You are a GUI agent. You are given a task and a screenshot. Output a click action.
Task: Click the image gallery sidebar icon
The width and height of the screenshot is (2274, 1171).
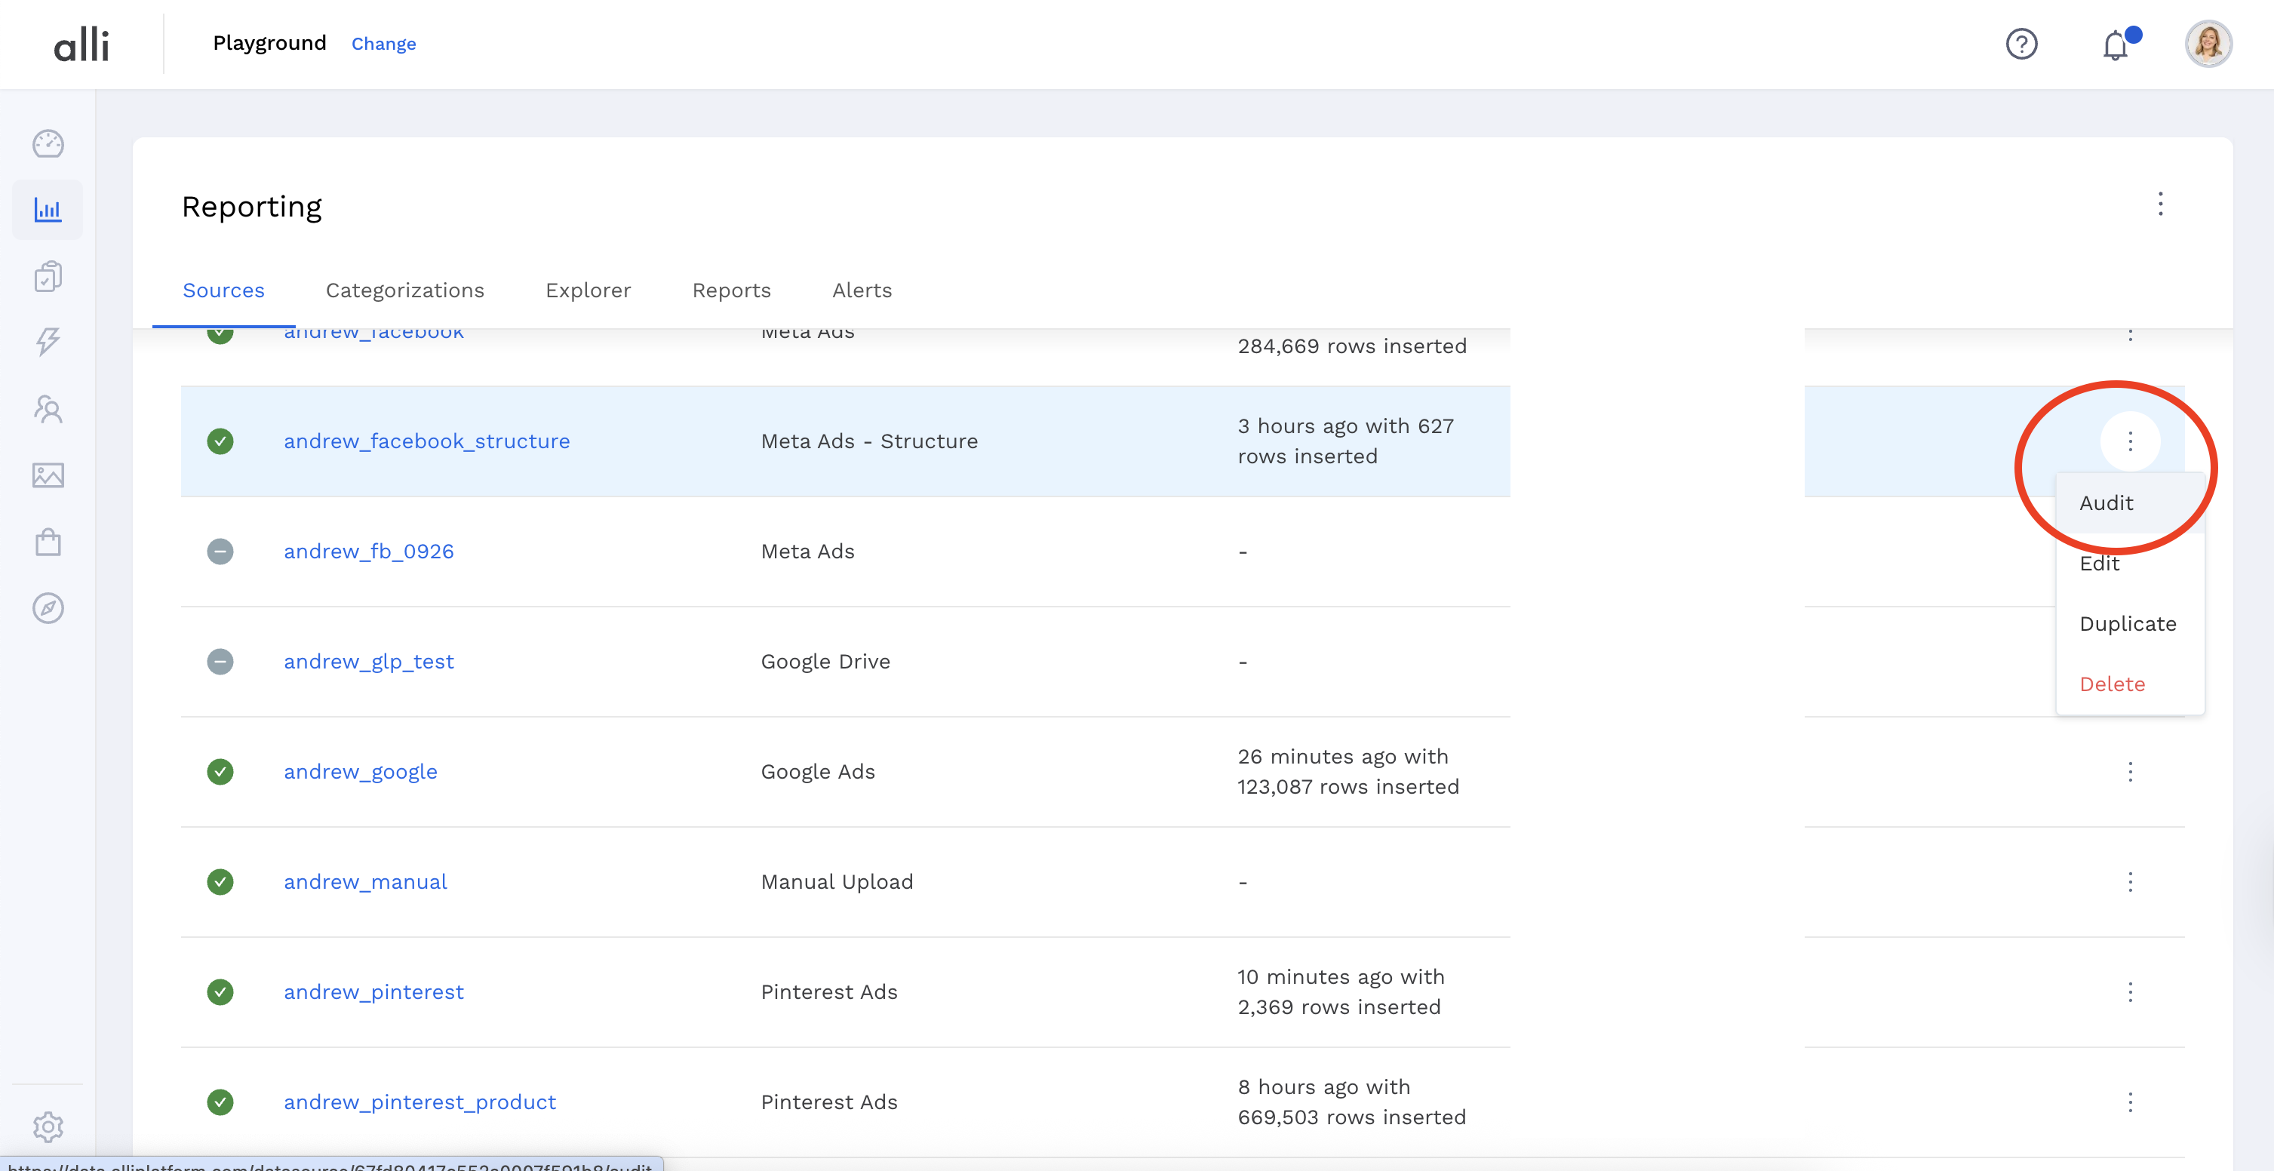[48, 475]
